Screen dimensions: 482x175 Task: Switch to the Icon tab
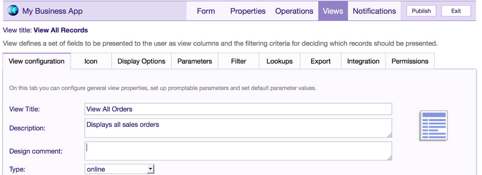tap(91, 61)
